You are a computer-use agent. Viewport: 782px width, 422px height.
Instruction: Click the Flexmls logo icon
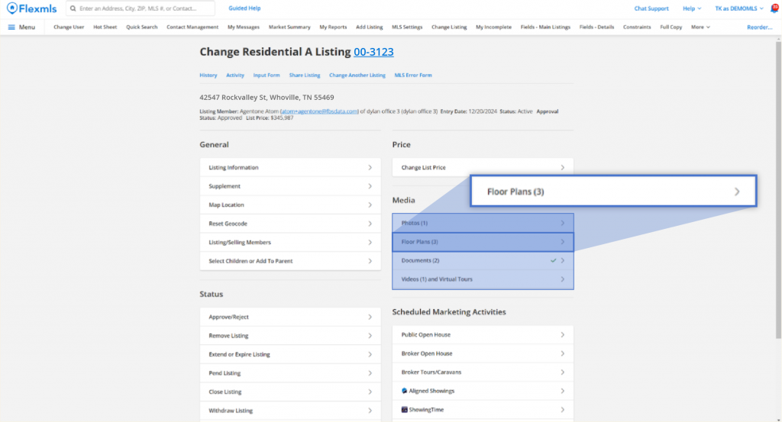[x=12, y=8]
